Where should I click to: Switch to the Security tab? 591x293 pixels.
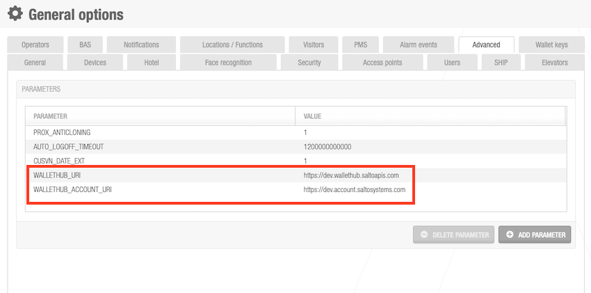coord(309,62)
